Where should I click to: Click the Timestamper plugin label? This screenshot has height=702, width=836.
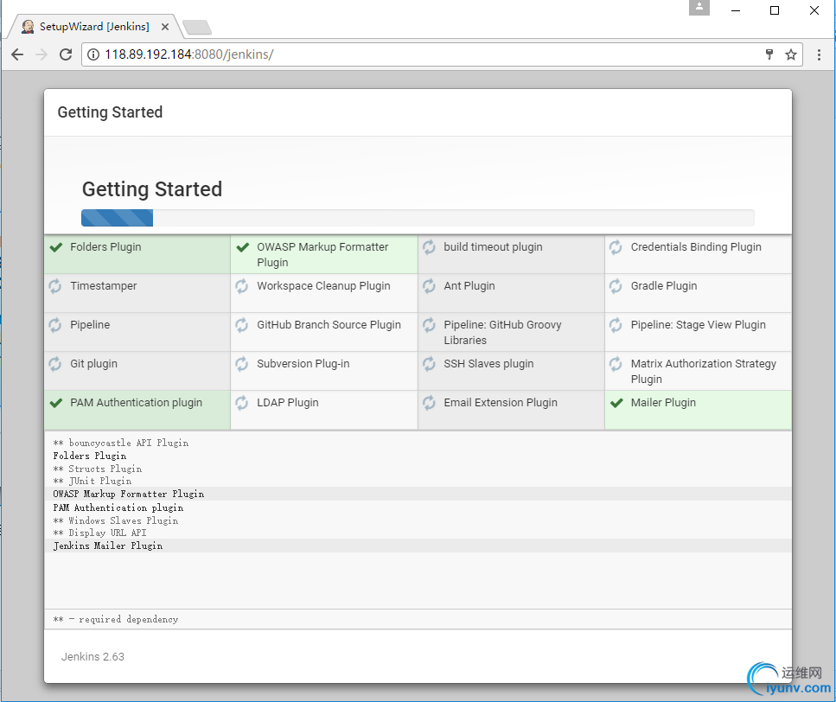[x=104, y=285]
